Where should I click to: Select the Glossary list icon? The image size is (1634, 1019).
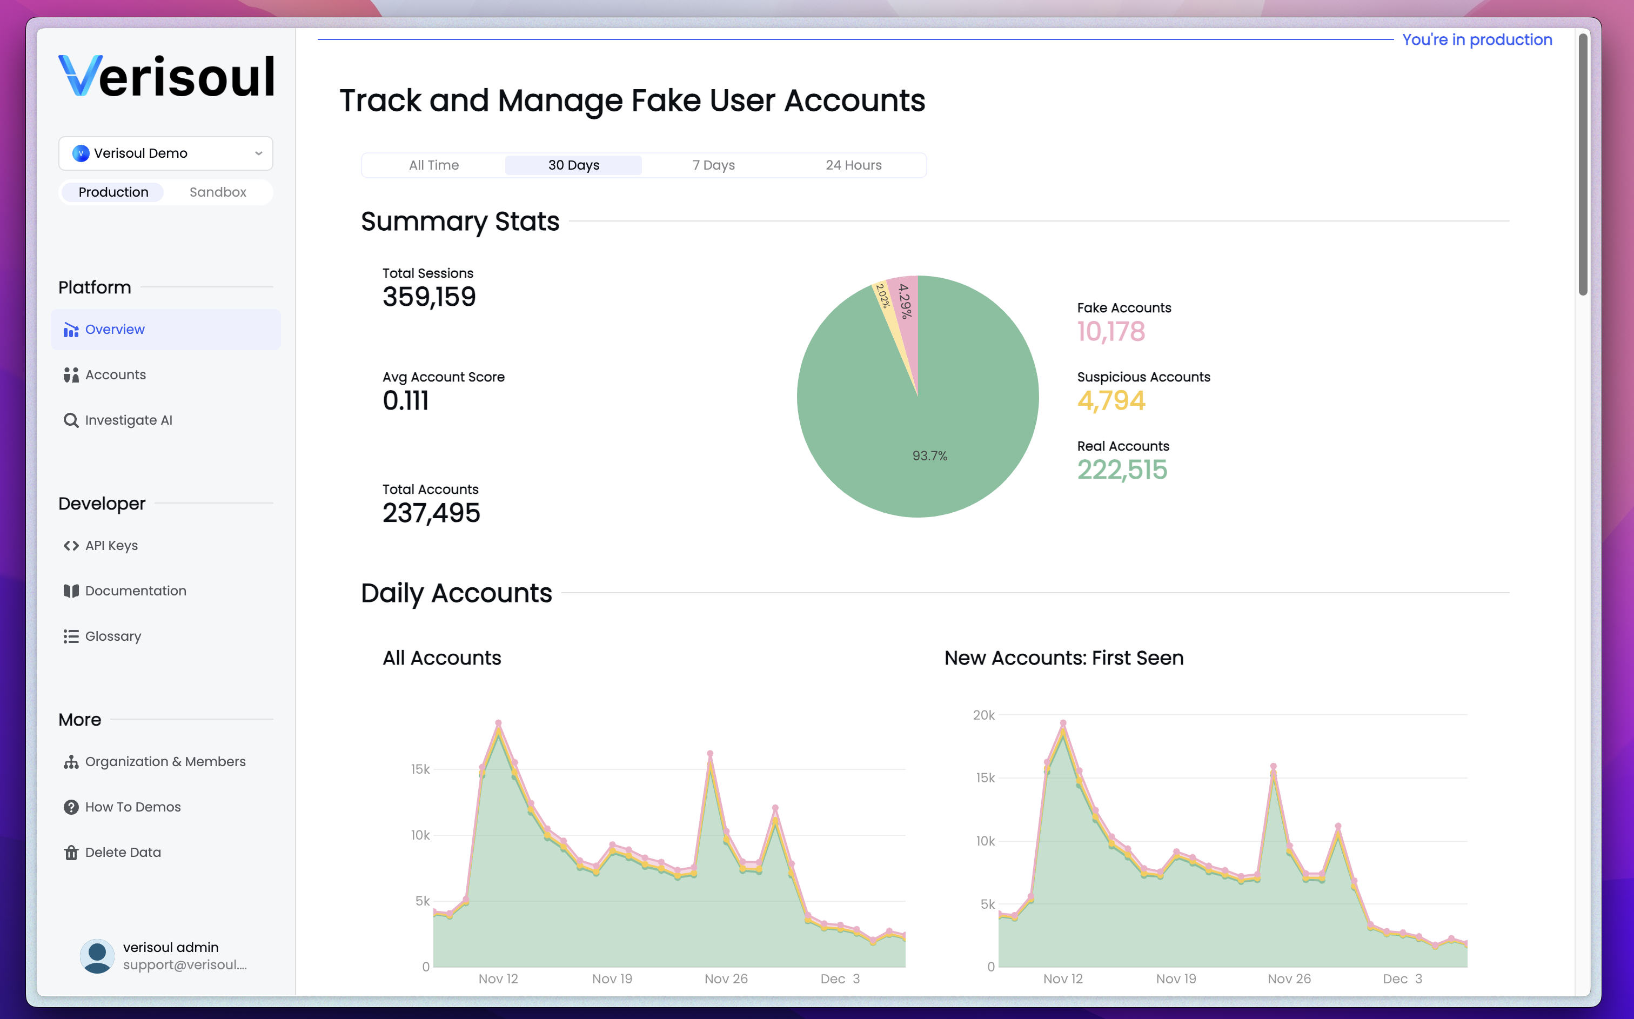(71, 635)
